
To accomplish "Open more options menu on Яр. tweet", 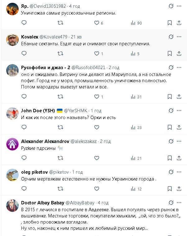I will point(179,6).
